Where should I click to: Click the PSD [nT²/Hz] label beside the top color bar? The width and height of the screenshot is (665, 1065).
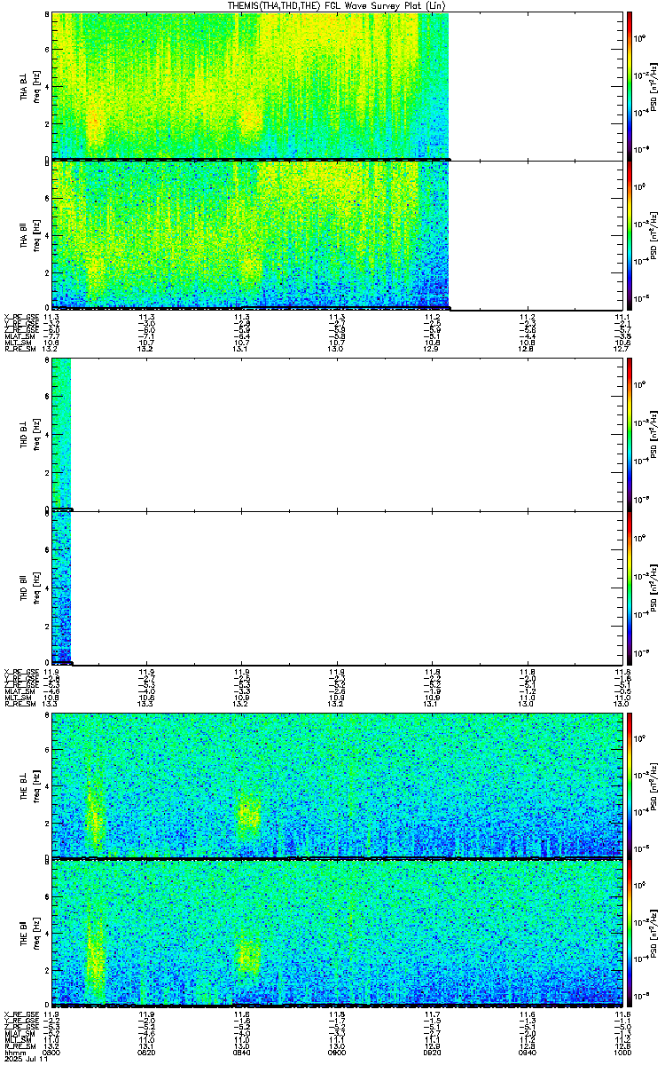pos(653,85)
